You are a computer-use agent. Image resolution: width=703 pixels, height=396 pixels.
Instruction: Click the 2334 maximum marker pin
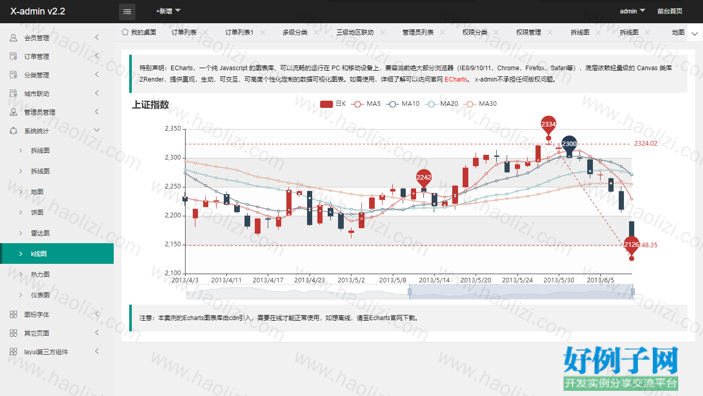coord(548,125)
